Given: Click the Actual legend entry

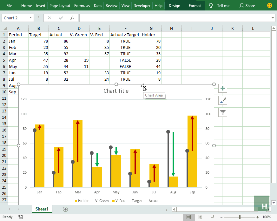Looking at the screenshot, I should (x=153, y=201).
